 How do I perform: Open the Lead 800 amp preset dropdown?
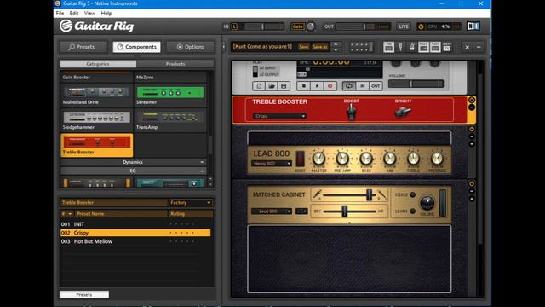[272, 164]
